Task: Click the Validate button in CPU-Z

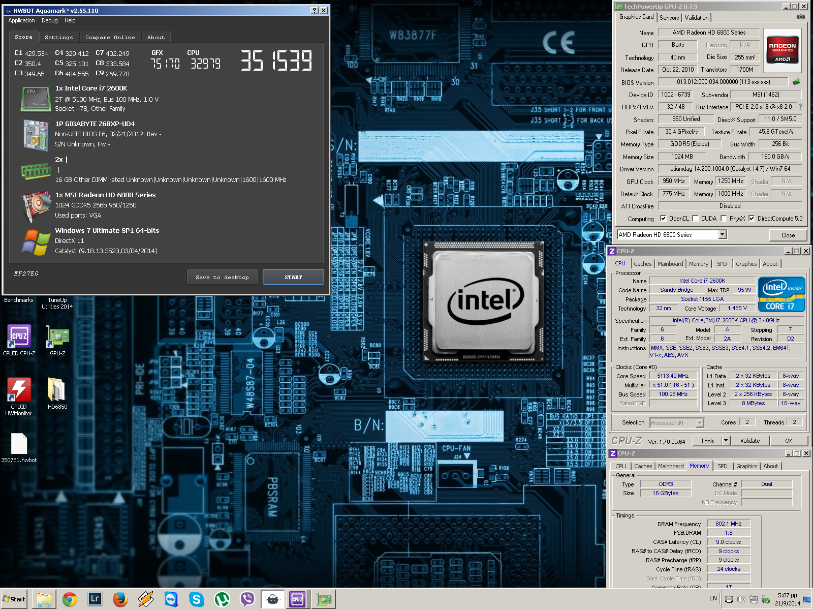Action: (x=750, y=441)
